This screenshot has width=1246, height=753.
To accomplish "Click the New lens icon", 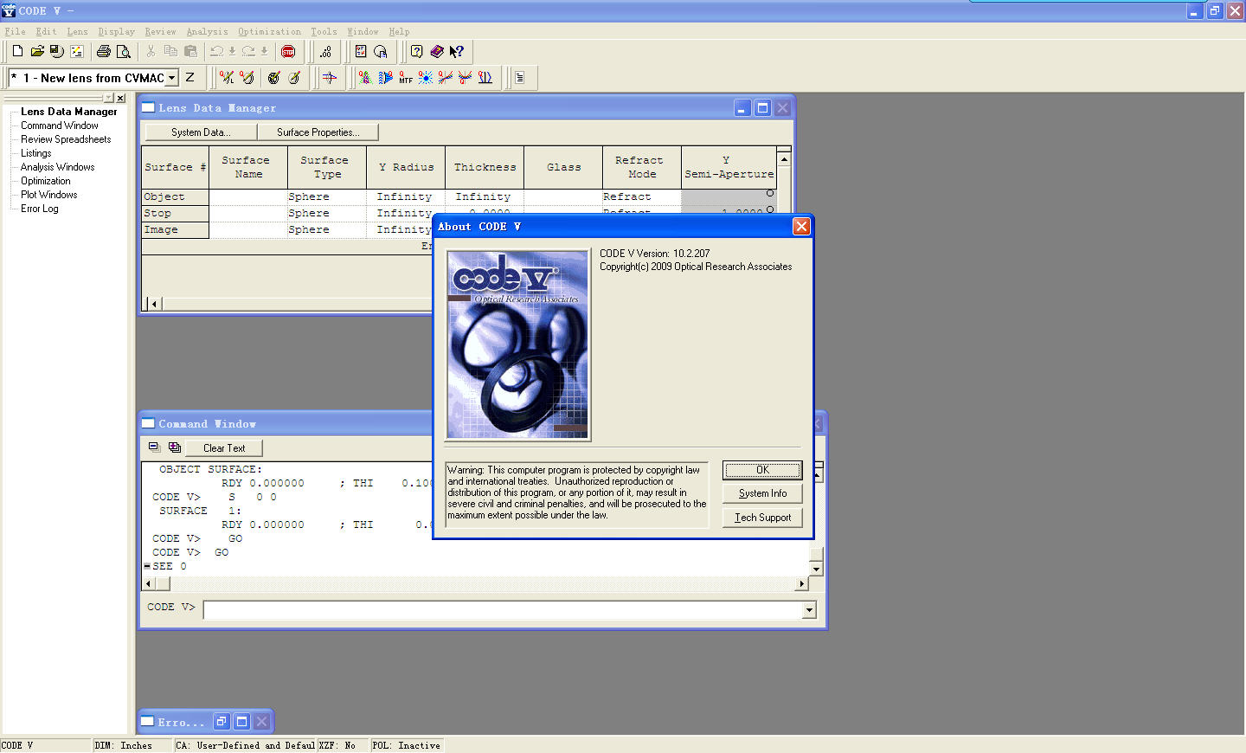I will (x=17, y=51).
